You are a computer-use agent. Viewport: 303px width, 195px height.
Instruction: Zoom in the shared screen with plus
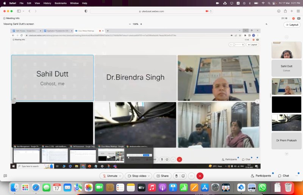coord(141,24)
